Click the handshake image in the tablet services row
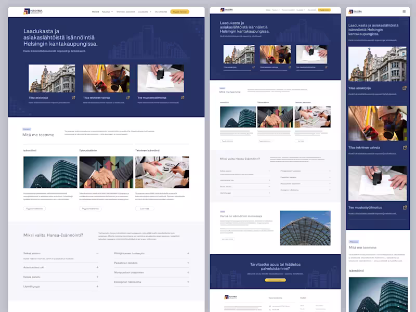This screenshot has width=416, height=312. (275, 117)
